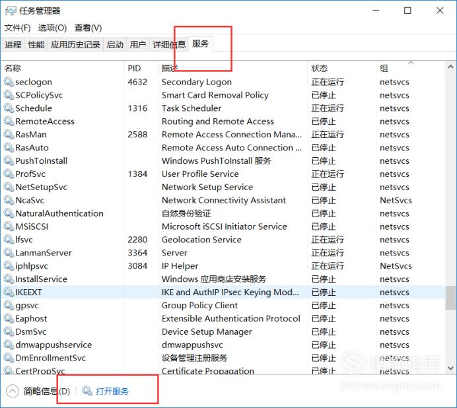457x408 pixels.
Task: Click the gear icon beside DsmSvc
Action: 9,331
